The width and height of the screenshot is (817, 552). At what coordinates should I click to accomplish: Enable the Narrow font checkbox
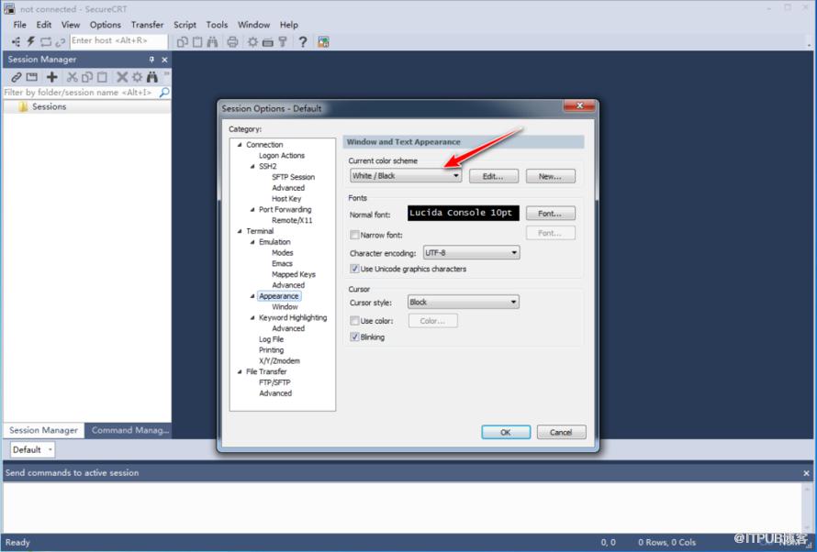[x=354, y=236]
